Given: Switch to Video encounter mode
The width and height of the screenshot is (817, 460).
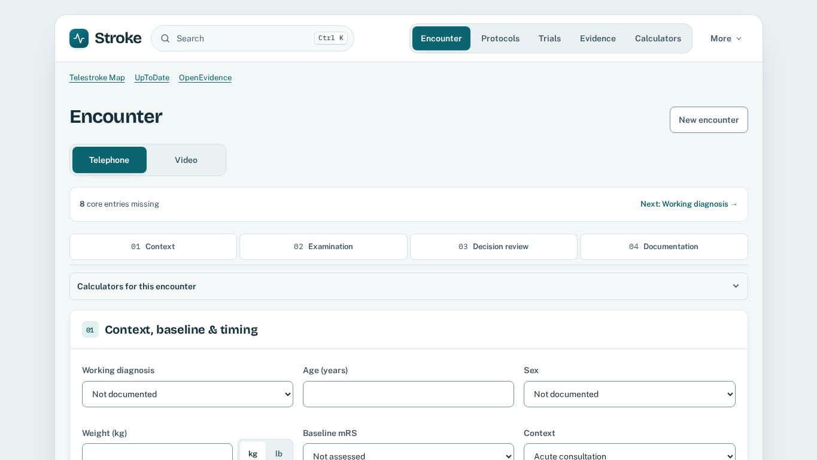Looking at the screenshot, I should click(186, 160).
